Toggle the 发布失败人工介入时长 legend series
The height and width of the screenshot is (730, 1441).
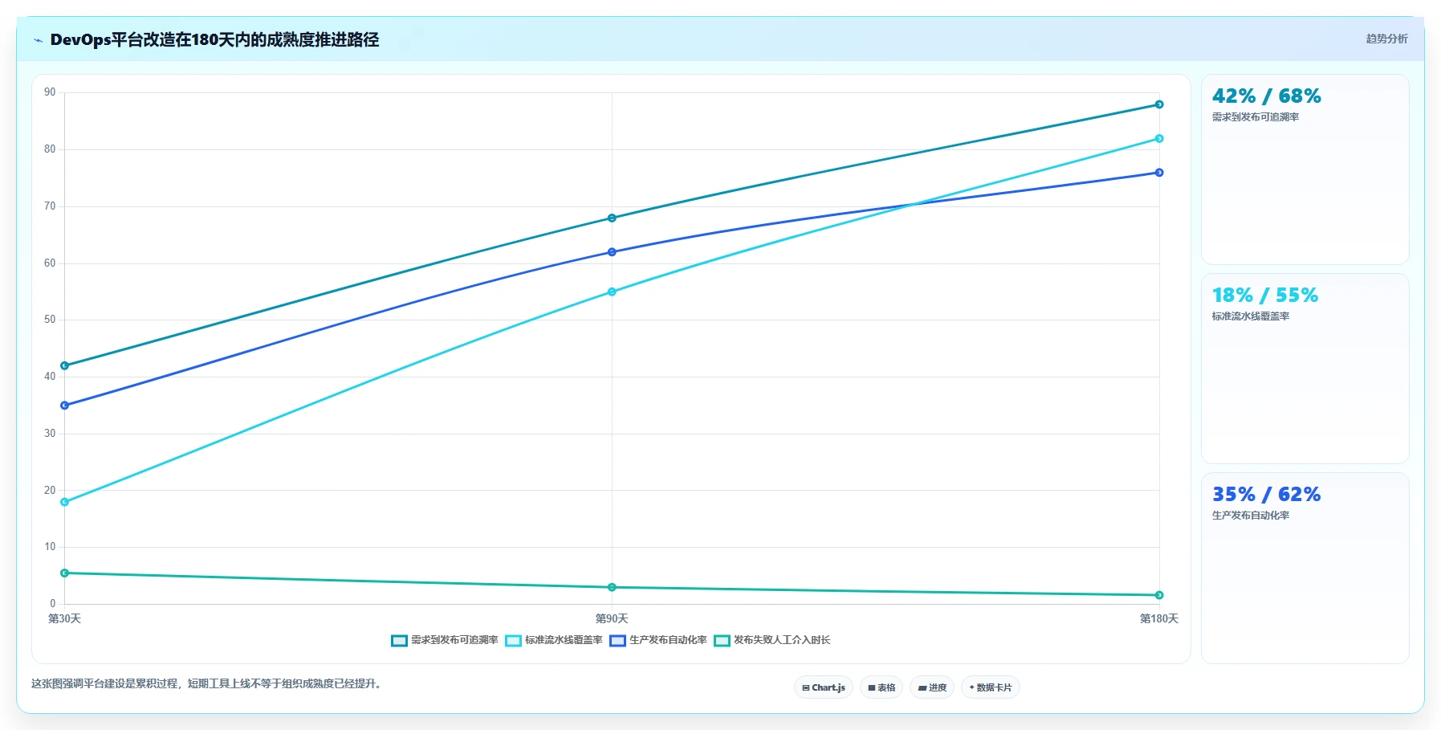coord(772,640)
